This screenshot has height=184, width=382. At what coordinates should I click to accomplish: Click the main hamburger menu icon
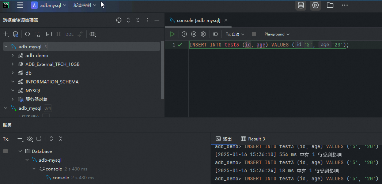click(x=20, y=5)
